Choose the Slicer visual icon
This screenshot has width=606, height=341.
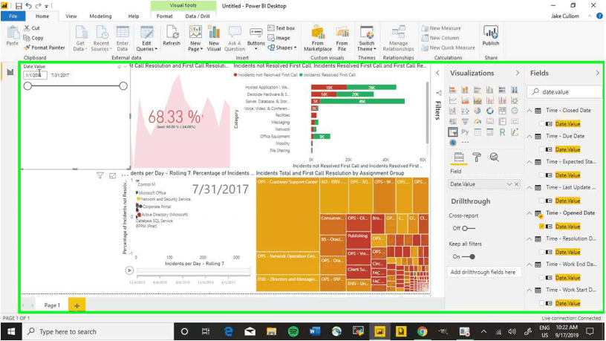(452, 132)
